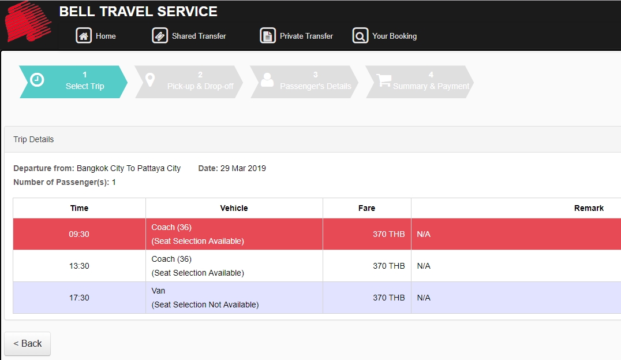
Task: Click the clock icon in step 1
Action: coord(37,80)
